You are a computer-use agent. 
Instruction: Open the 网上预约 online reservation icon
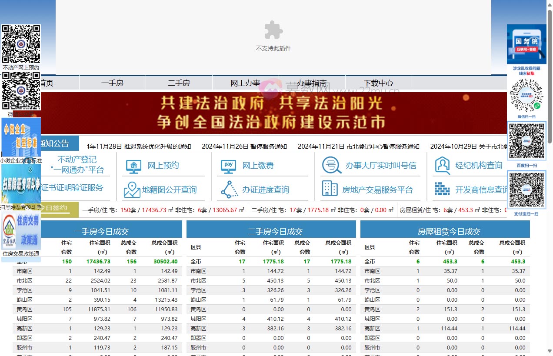coord(134,166)
